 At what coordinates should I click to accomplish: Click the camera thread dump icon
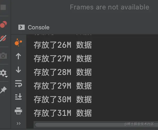[3, 56]
